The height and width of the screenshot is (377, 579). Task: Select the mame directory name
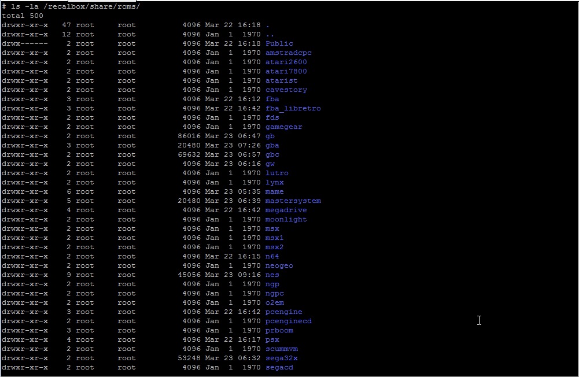click(x=274, y=191)
